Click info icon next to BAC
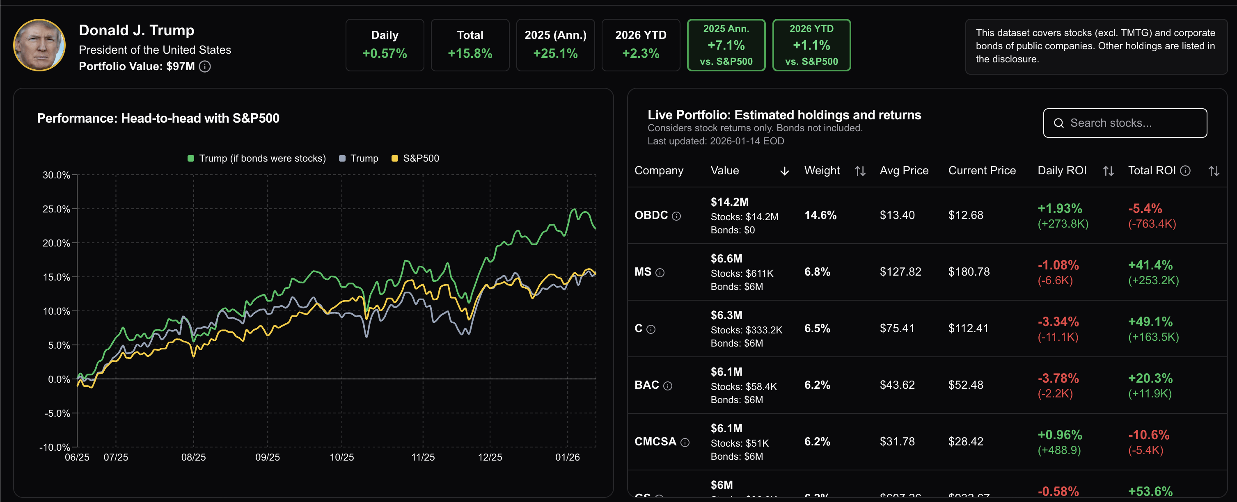 point(667,386)
